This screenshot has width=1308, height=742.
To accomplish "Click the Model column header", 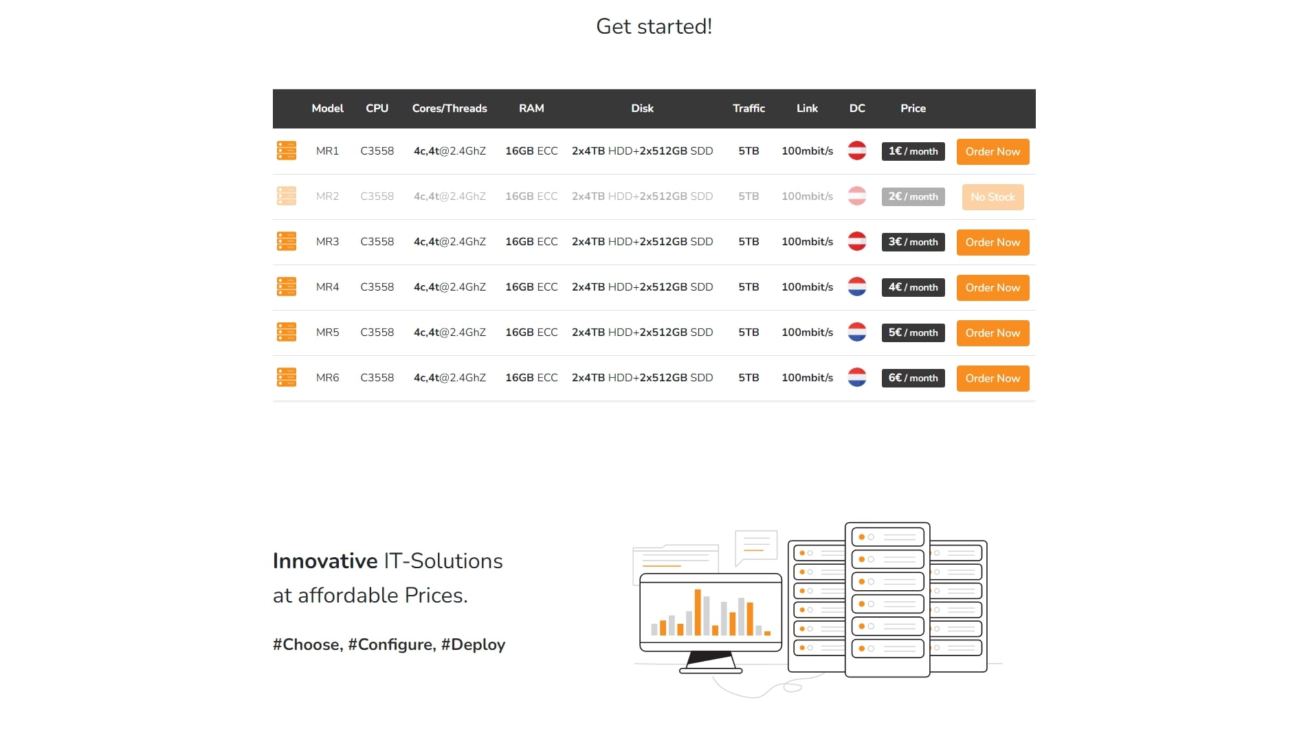I will pos(327,109).
